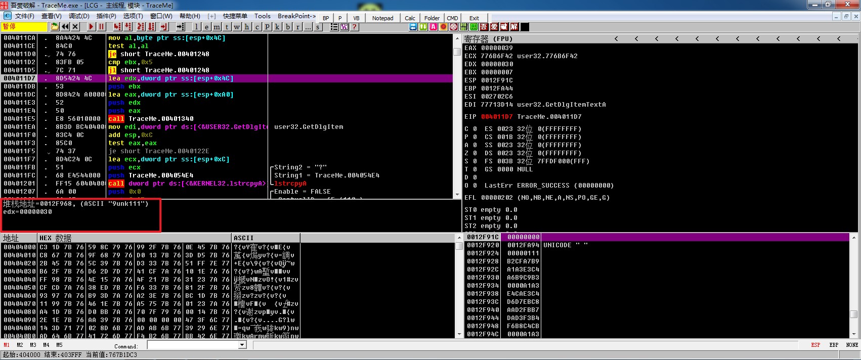Open the Breakpoints window with 'b' button

tap(288, 27)
